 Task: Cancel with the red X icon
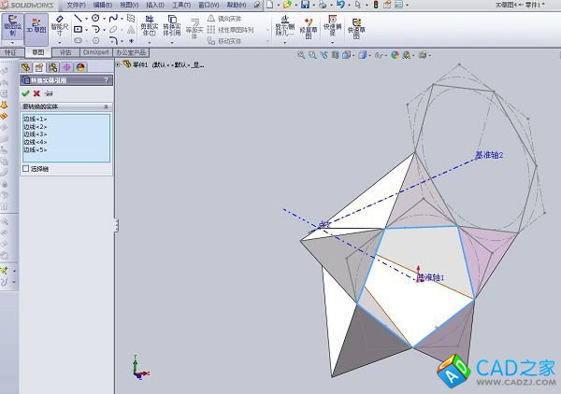click(36, 93)
